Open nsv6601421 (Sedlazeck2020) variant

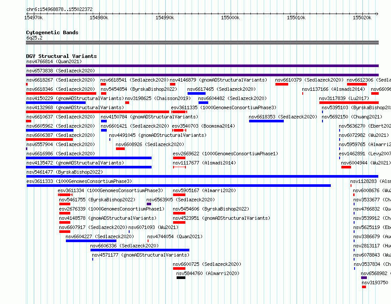click(x=135, y=126)
